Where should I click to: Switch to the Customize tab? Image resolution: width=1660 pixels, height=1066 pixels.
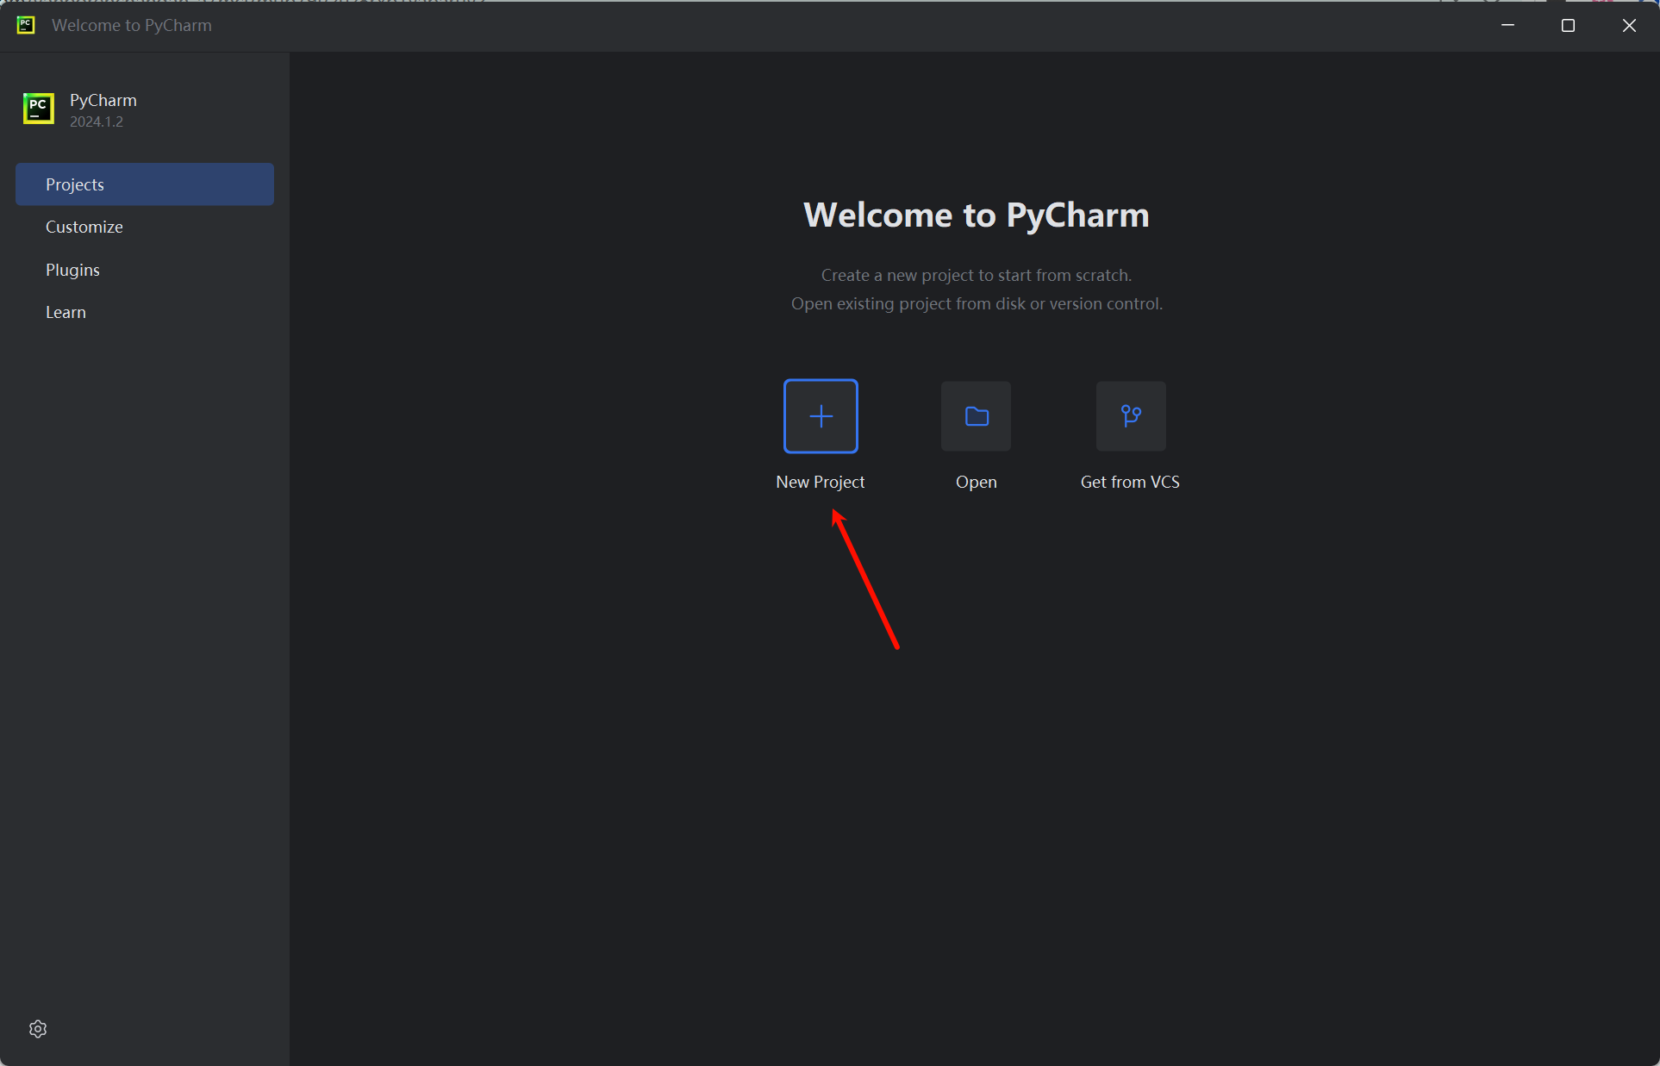84,227
